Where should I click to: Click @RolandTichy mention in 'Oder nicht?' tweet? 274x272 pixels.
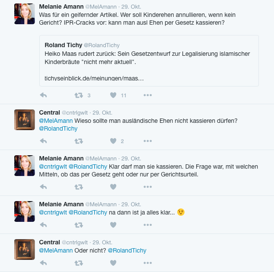pos(127,250)
